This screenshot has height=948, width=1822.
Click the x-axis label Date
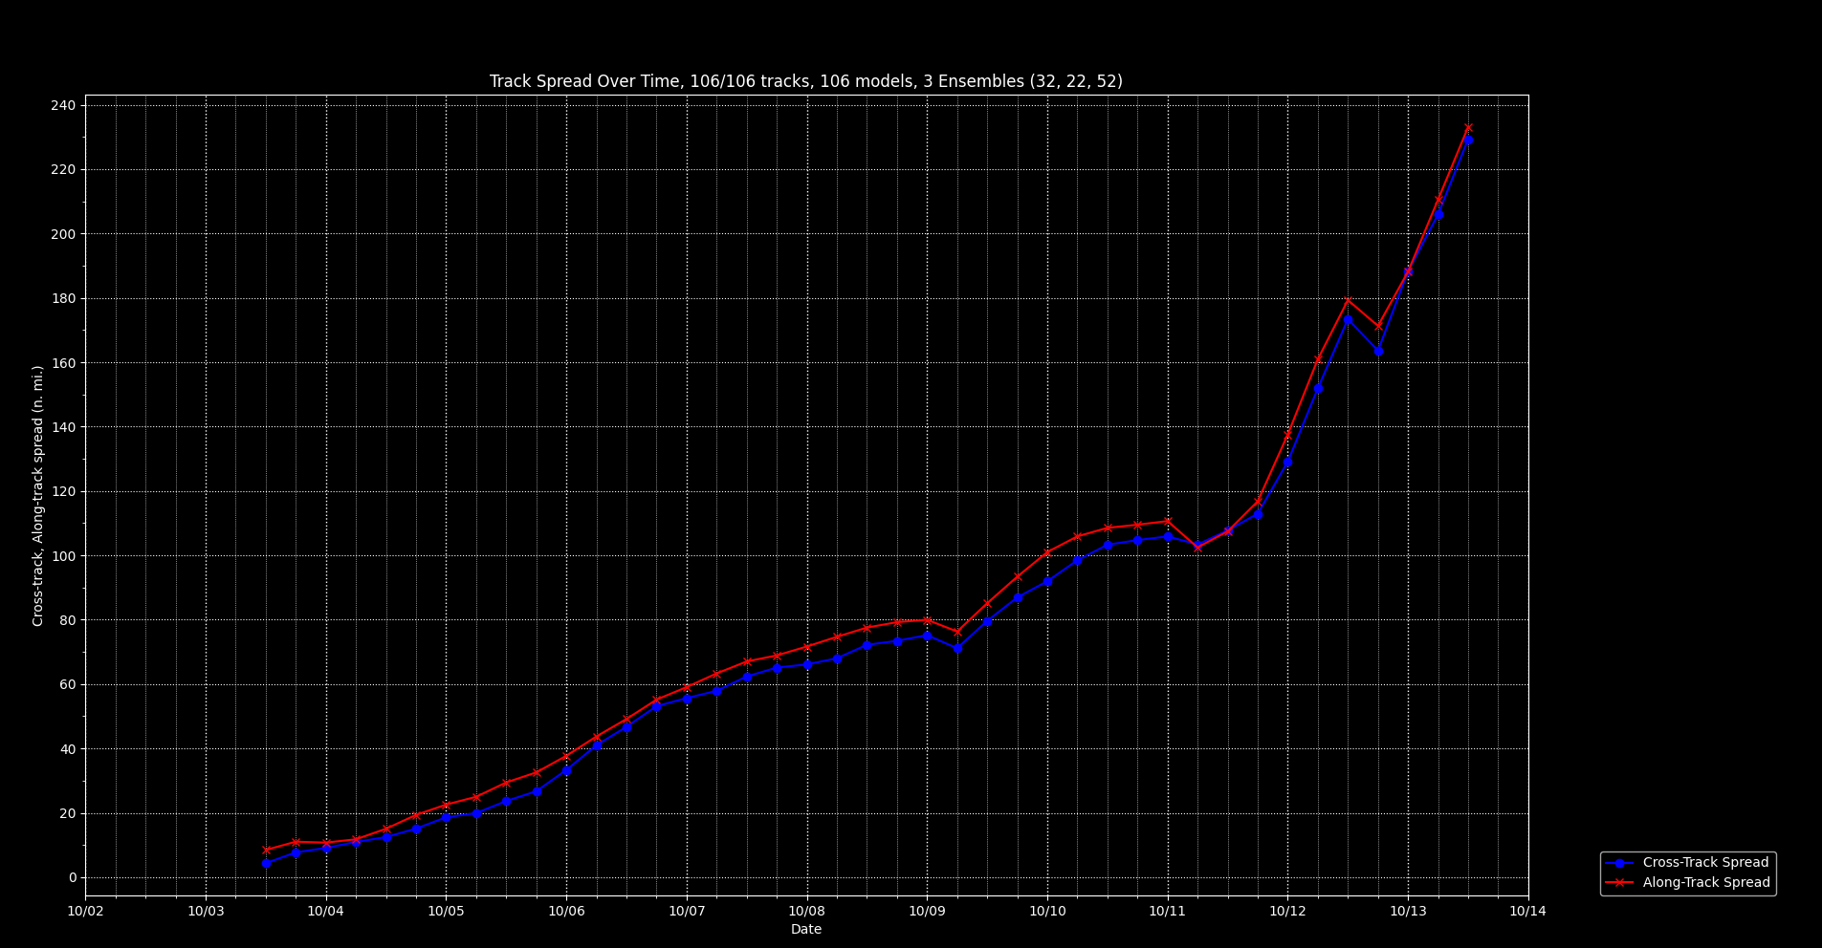tap(806, 930)
